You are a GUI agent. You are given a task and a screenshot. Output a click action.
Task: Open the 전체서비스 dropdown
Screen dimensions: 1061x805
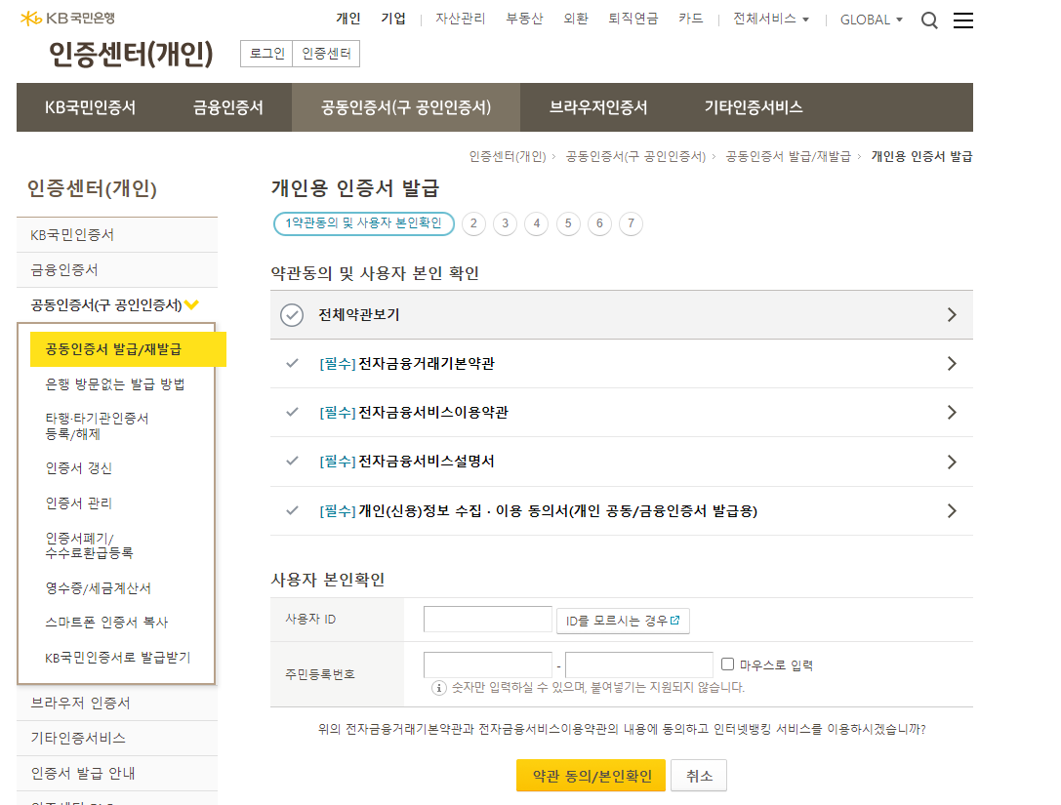click(771, 19)
